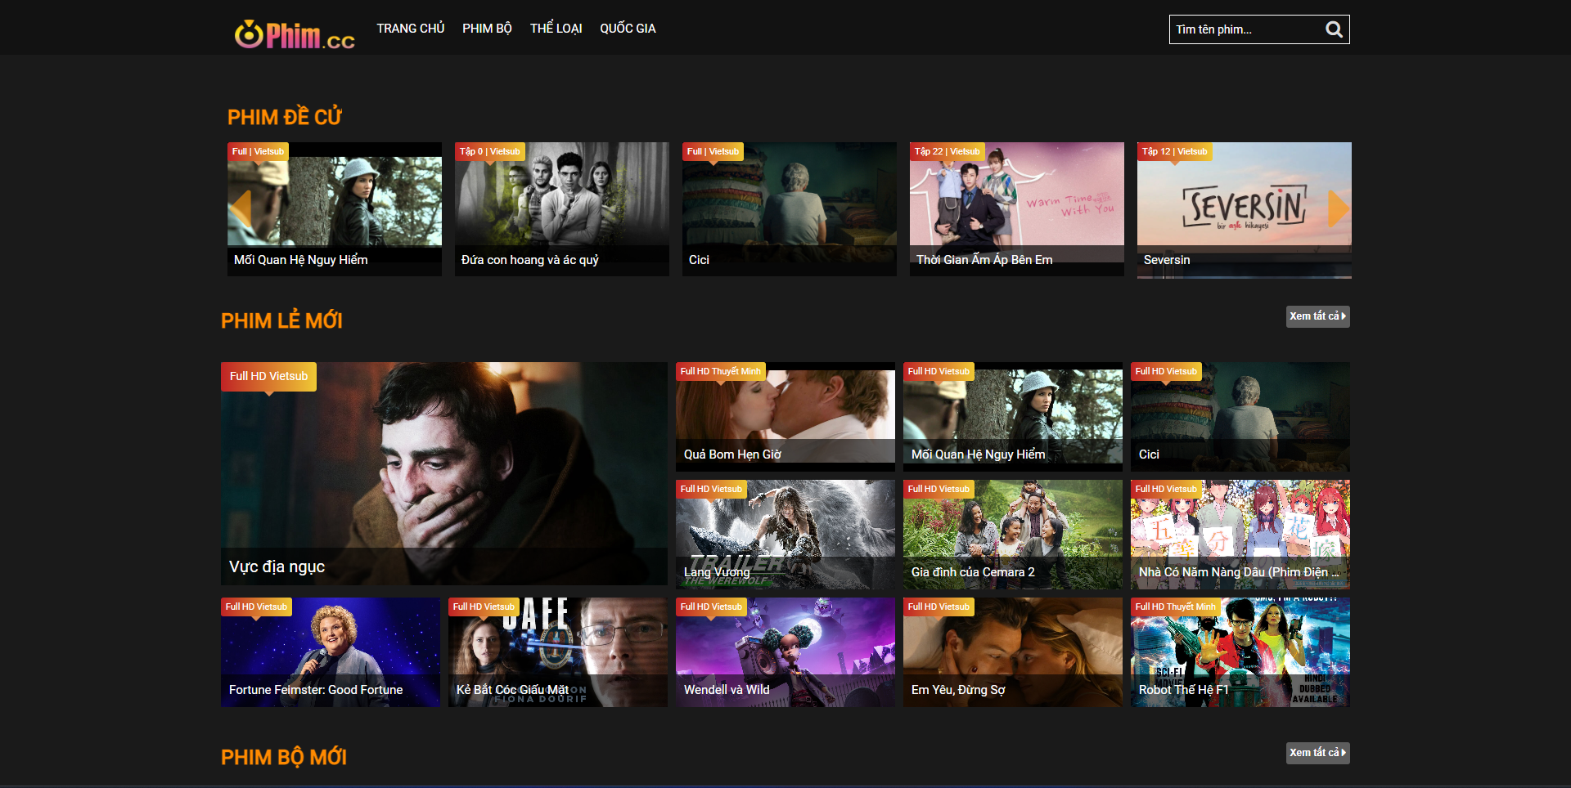The width and height of the screenshot is (1571, 788).
Task: Click the right carousel arrow
Action: click(1337, 208)
